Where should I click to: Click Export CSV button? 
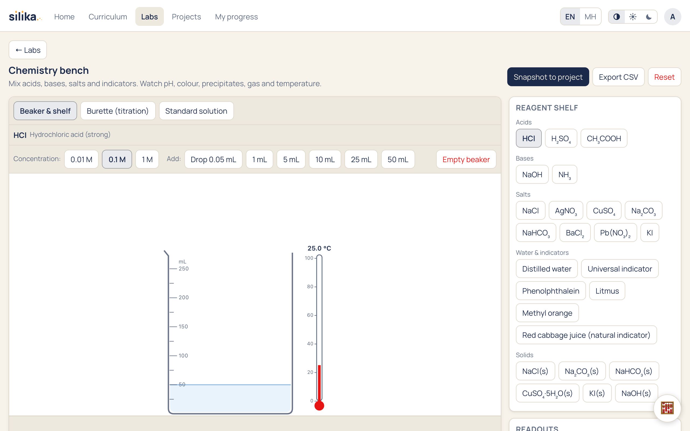point(618,77)
